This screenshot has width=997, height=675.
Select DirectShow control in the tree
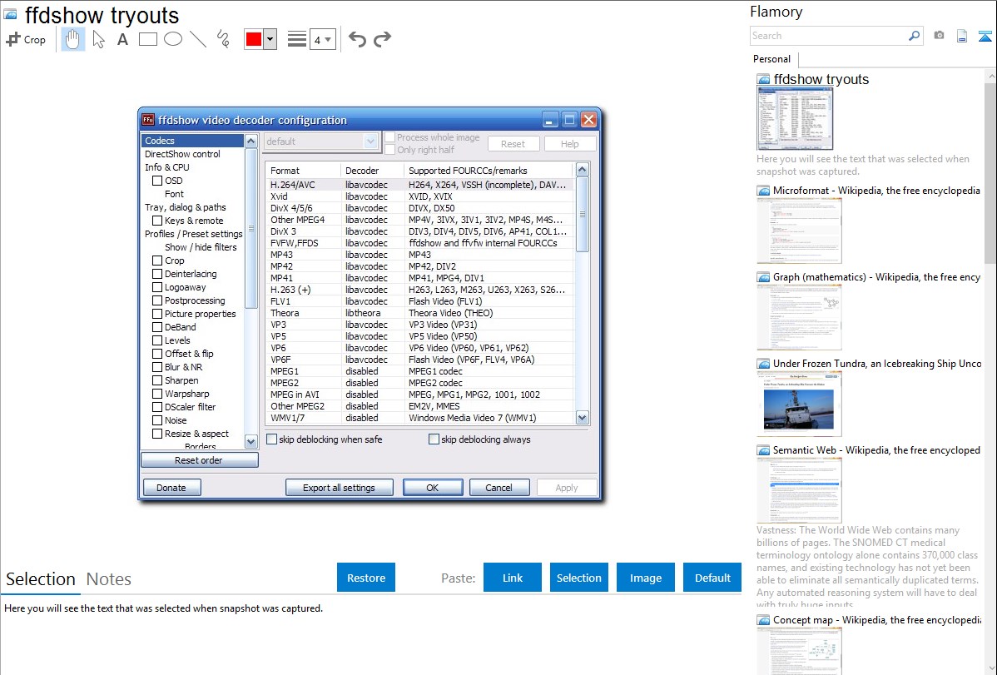tap(182, 154)
